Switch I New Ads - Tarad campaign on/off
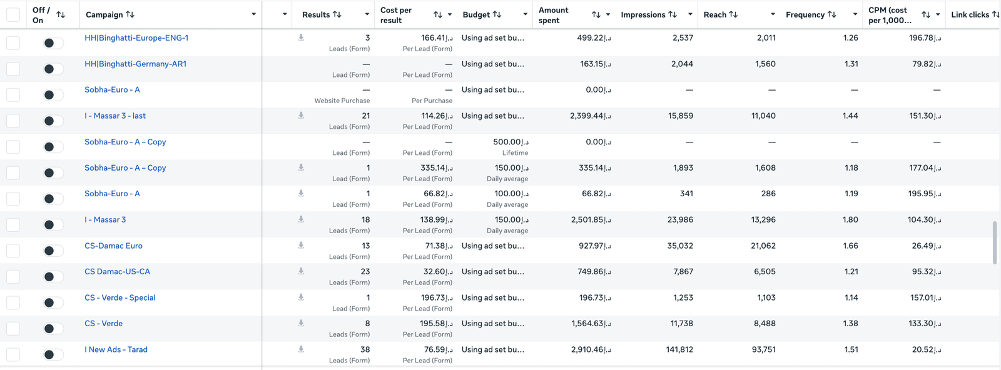This screenshot has width=1001, height=370. coord(53,354)
